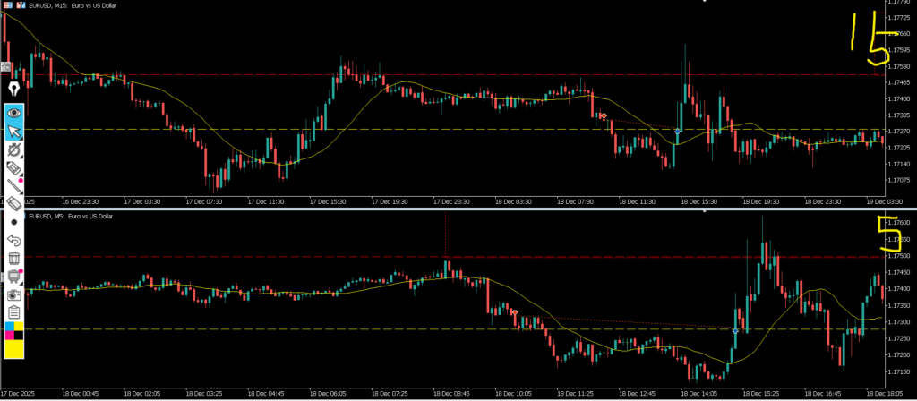Screen dimensions: 917x401
Task: Click the '18 Dec 12:45' time label
Action: pyautogui.click(x=638, y=394)
